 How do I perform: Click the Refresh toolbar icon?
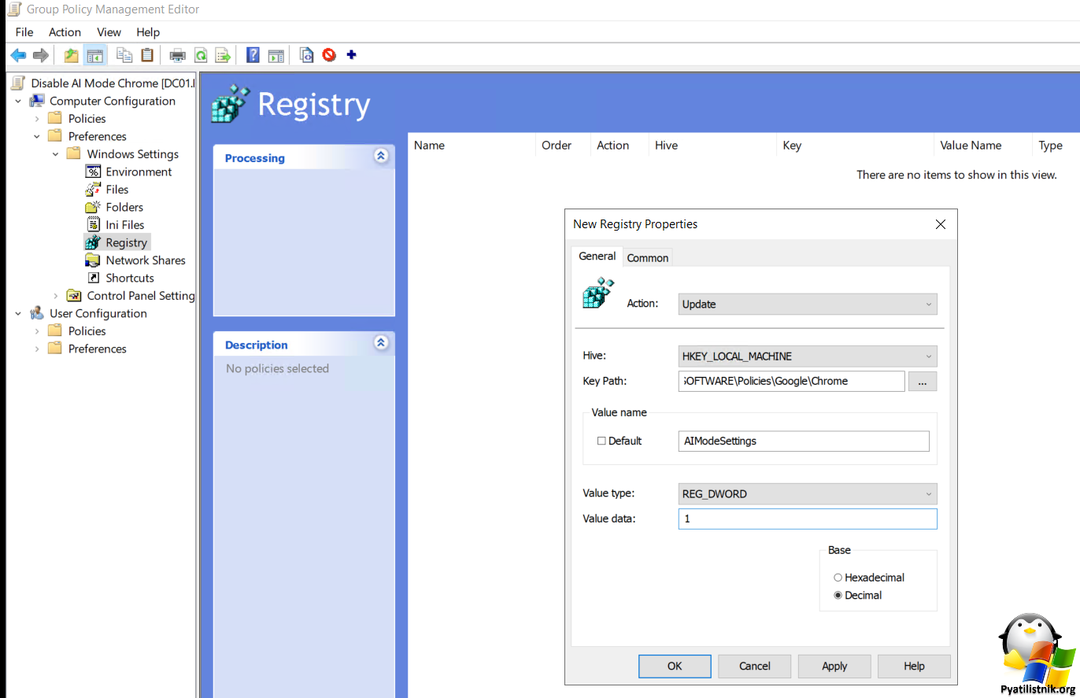click(201, 55)
